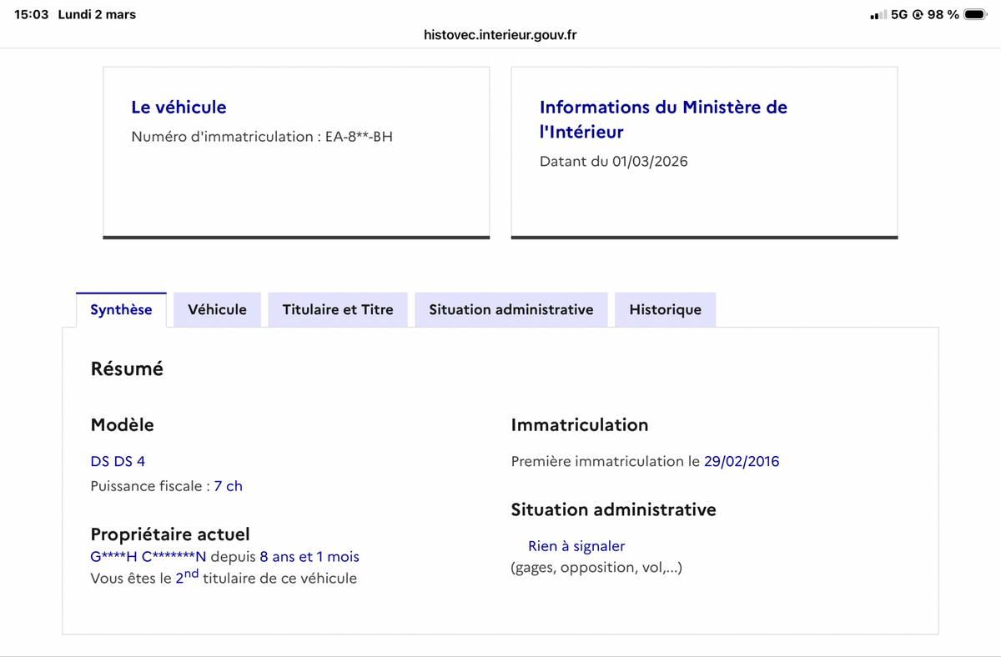Click the owner name G****H C*******N
Screen dimensions: 1001x657
coord(148,556)
